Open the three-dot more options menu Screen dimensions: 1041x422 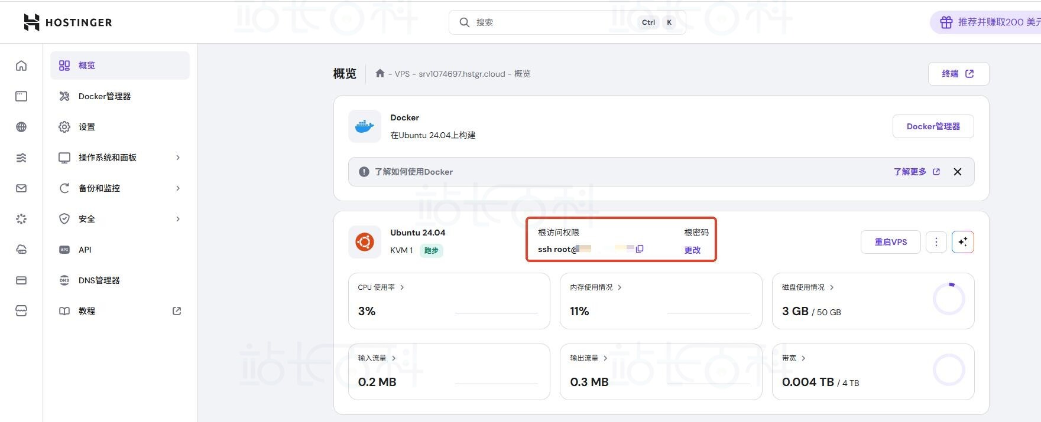pos(936,242)
